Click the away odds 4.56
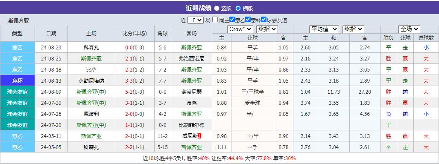Screen dimensions: 439x164 (x=365, y=114)
